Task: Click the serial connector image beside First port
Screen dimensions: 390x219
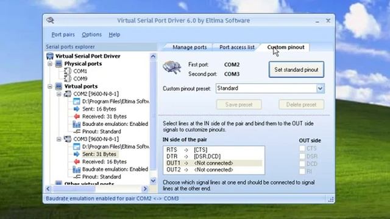Action: coord(172,68)
